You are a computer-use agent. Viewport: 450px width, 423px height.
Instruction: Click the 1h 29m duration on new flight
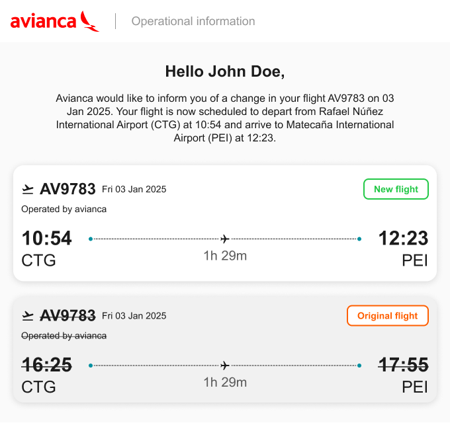point(225,256)
